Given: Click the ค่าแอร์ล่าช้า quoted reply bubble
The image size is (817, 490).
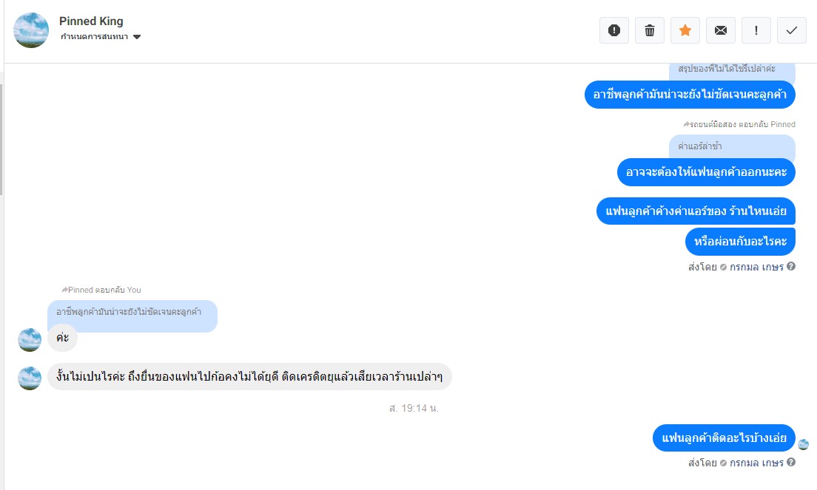Looking at the screenshot, I should [731, 146].
